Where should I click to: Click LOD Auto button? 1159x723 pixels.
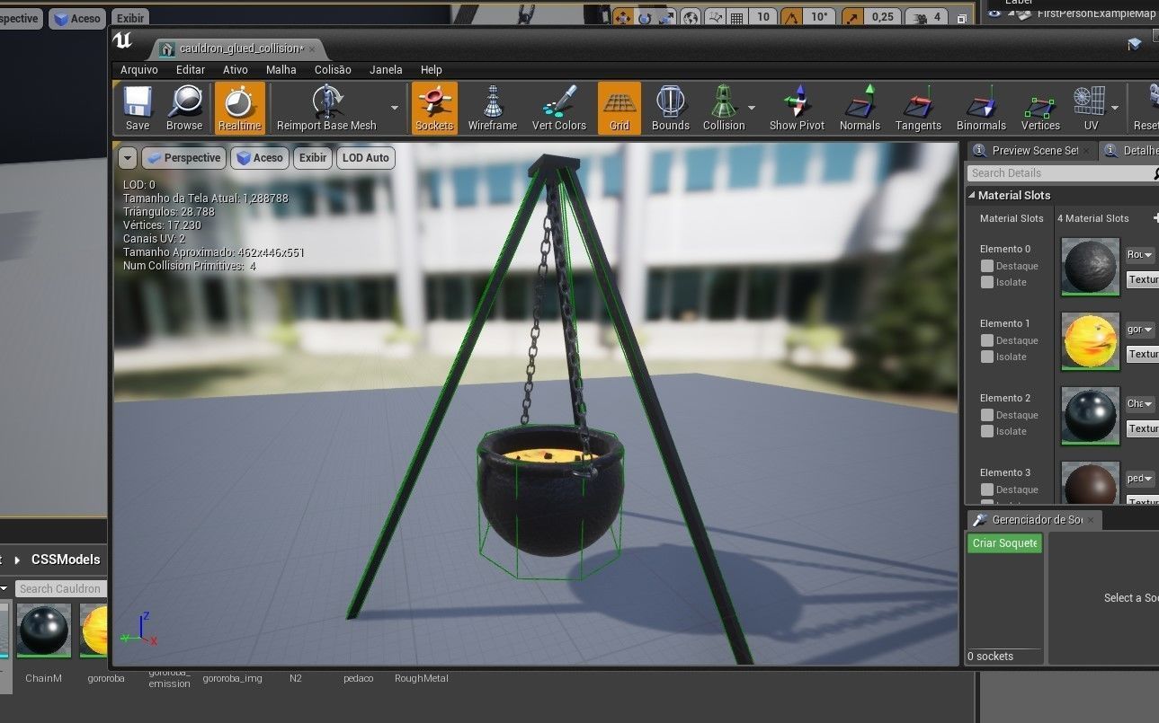pos(366,158)
